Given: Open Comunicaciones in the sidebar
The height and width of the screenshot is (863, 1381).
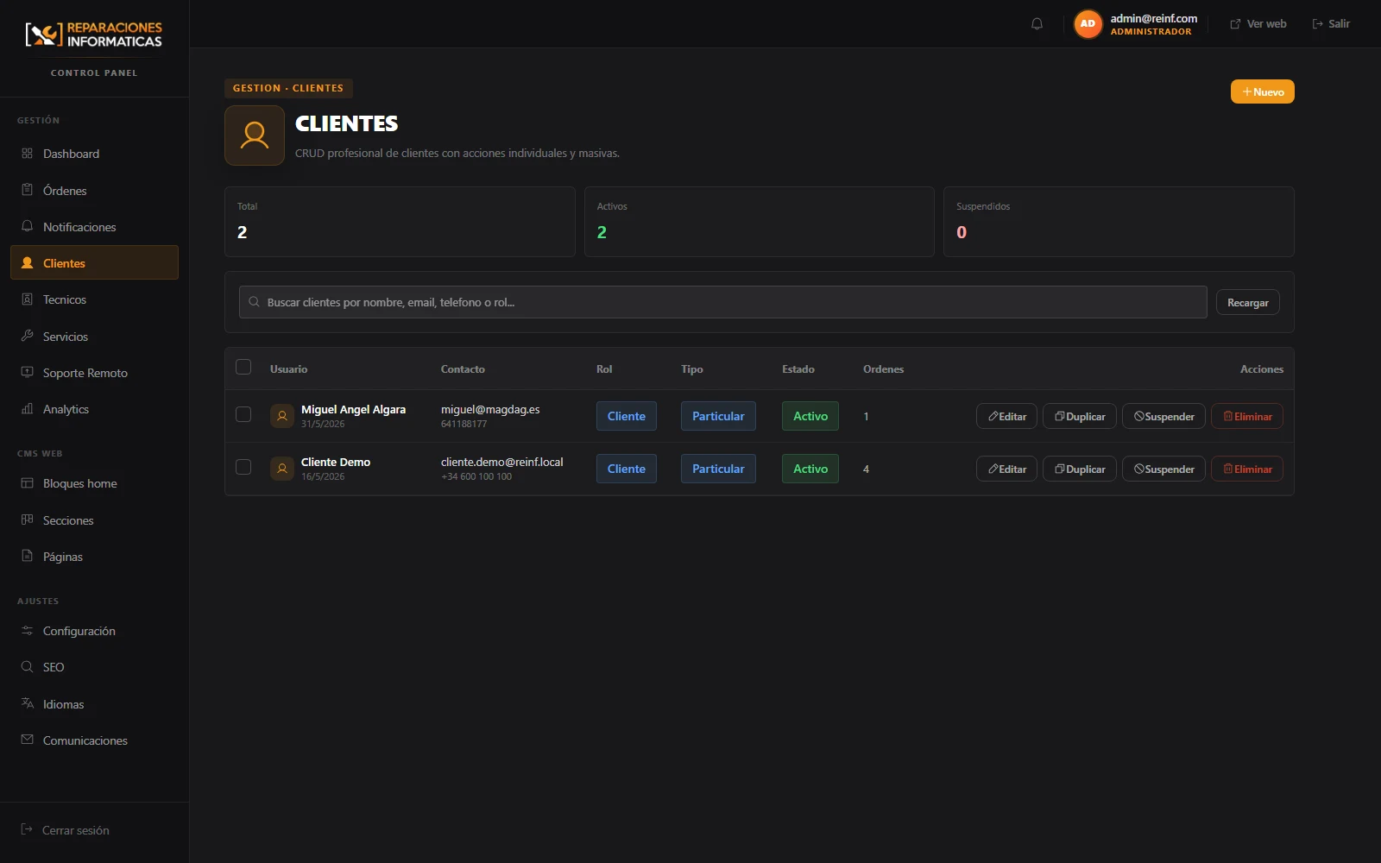Looking at the screenshot, I should click(94, 740).
